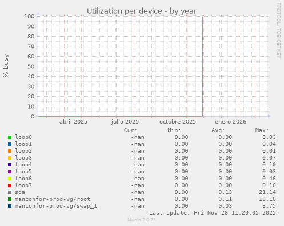Click the loop1 blue color swatch
The width and height of the screenshot is (284, 226).
tap(10, 144)
